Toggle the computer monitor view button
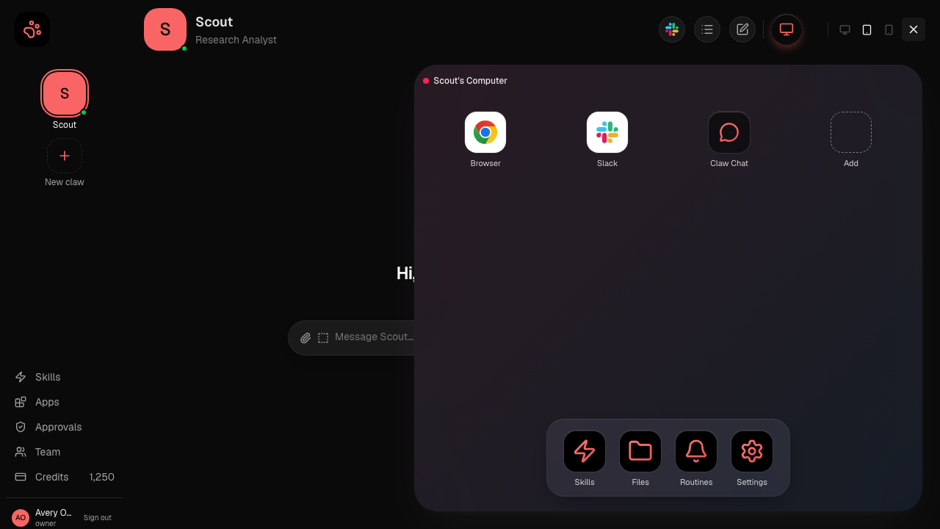The image size is (940, 529). point(787,29)
